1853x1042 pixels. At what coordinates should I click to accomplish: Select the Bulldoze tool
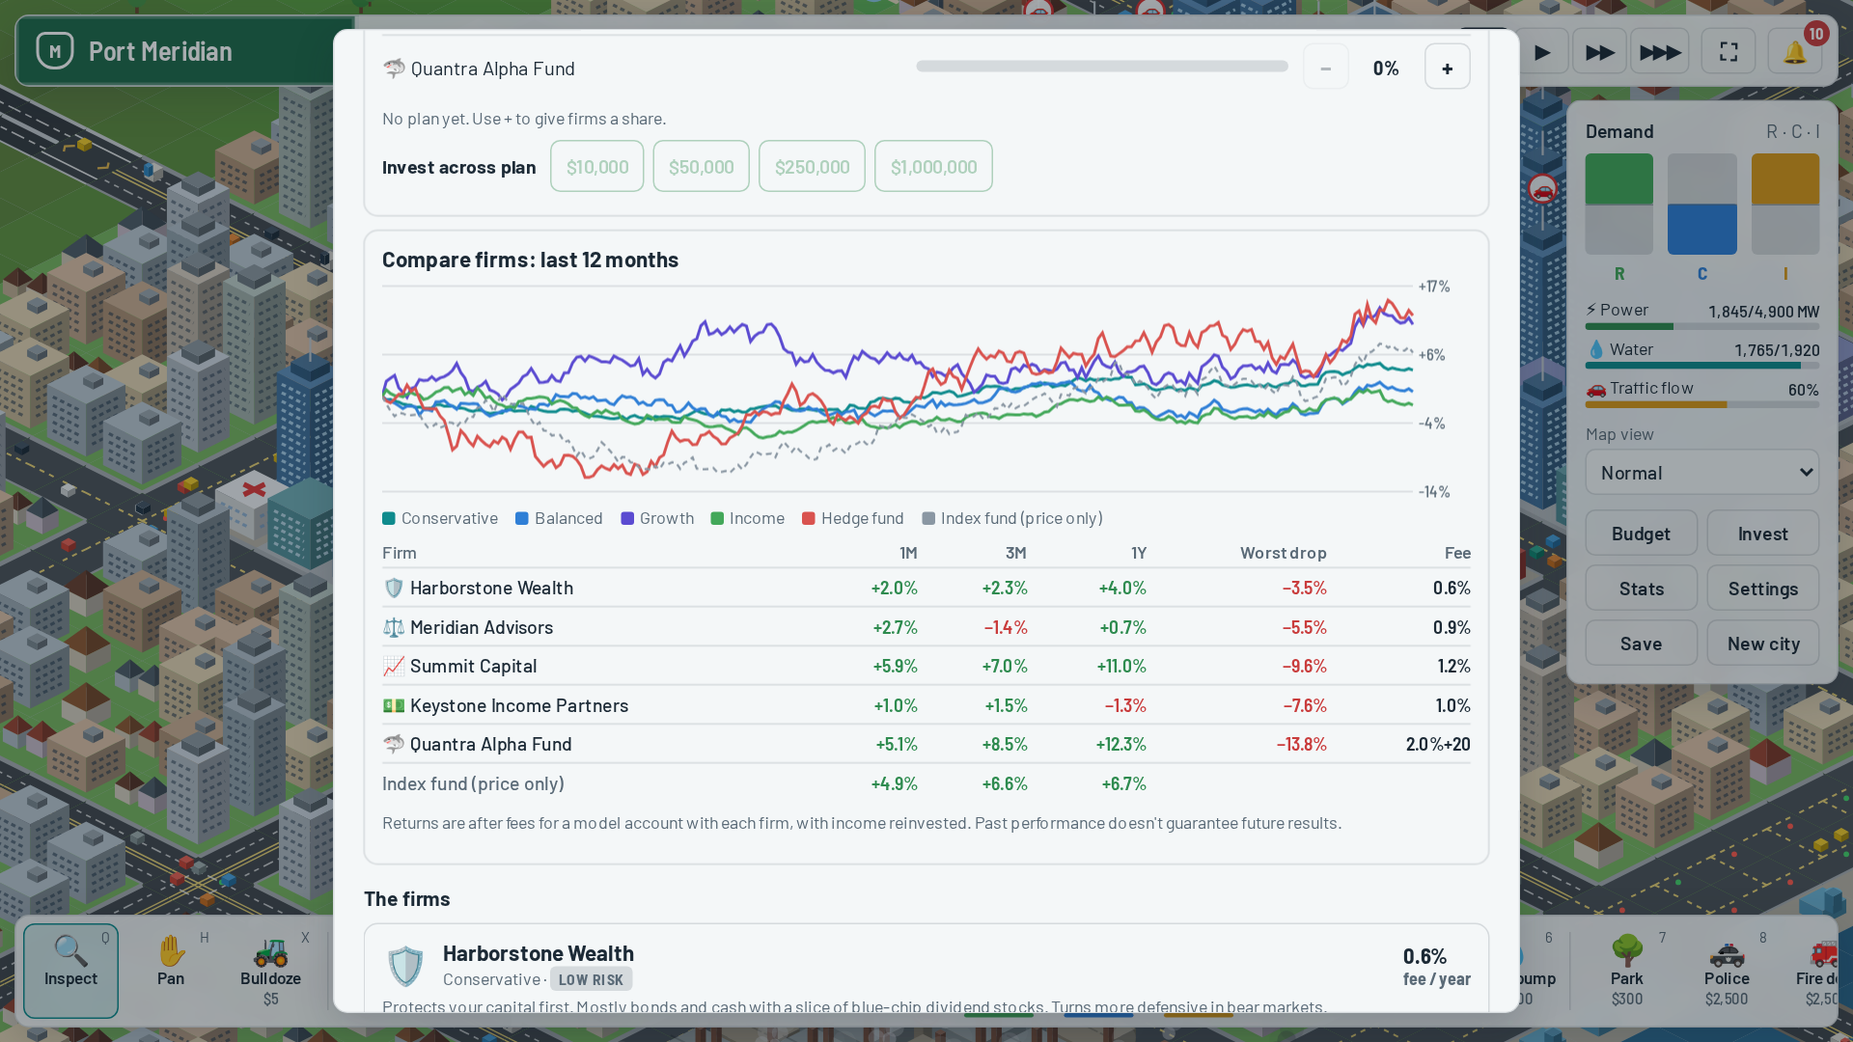point(270,971)
